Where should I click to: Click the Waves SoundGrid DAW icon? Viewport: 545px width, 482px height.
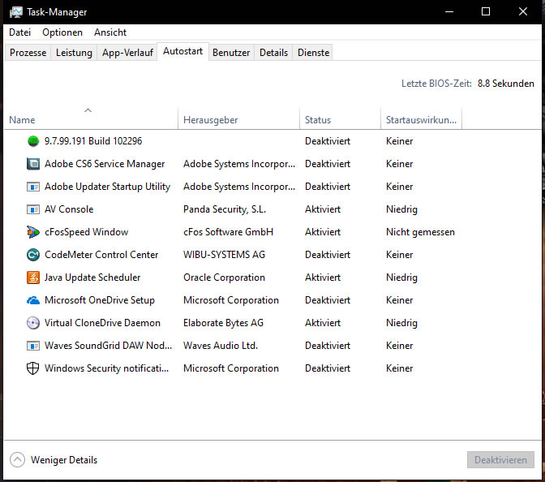click(x=33, y=346)
